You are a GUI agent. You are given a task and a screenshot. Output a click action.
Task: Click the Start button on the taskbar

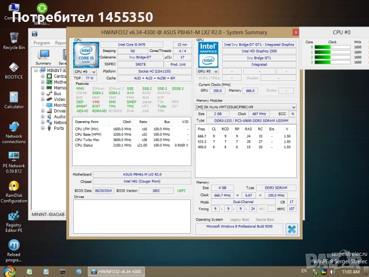pos(9,271)
